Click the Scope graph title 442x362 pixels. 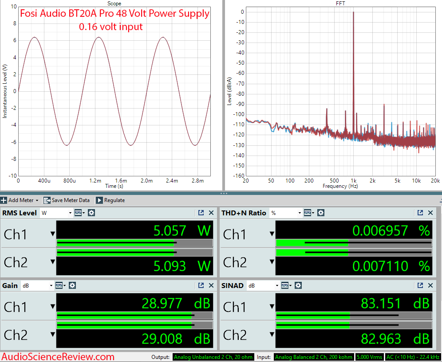click(114, 4)
